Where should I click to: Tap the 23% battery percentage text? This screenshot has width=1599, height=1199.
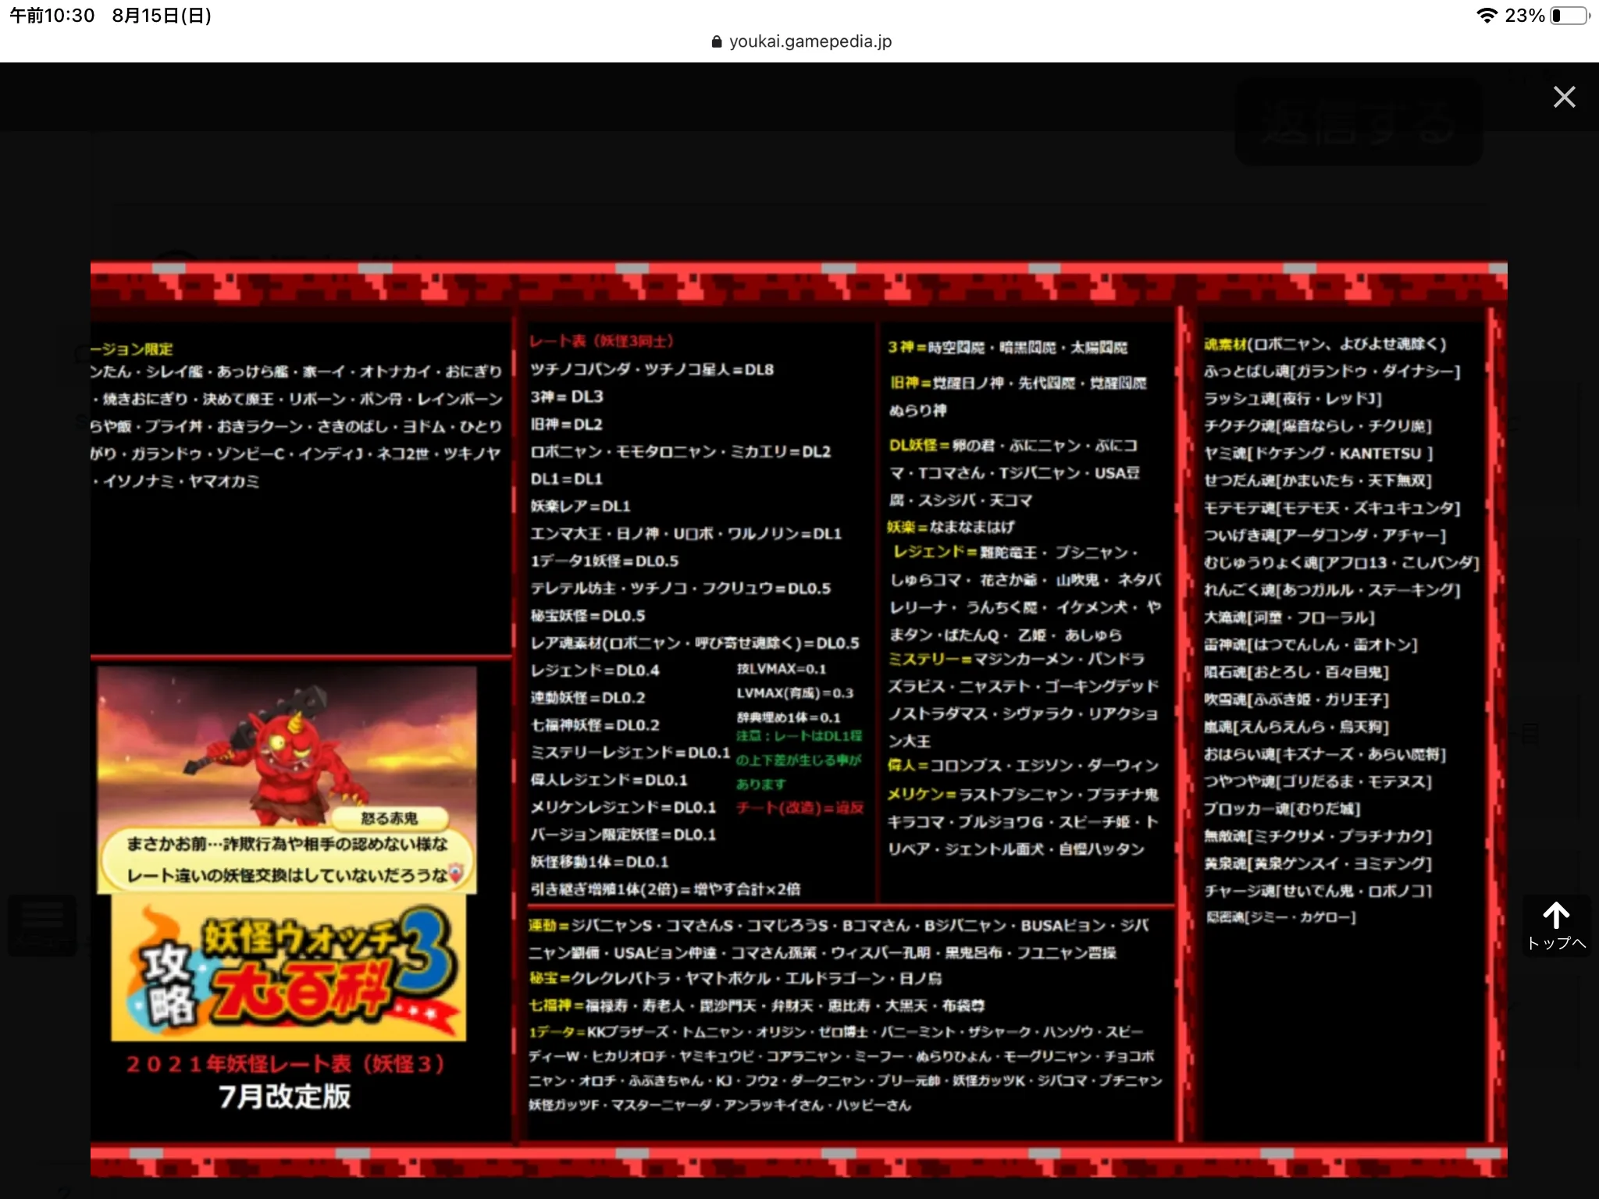pyautogui.click(x=1524, y=16)
